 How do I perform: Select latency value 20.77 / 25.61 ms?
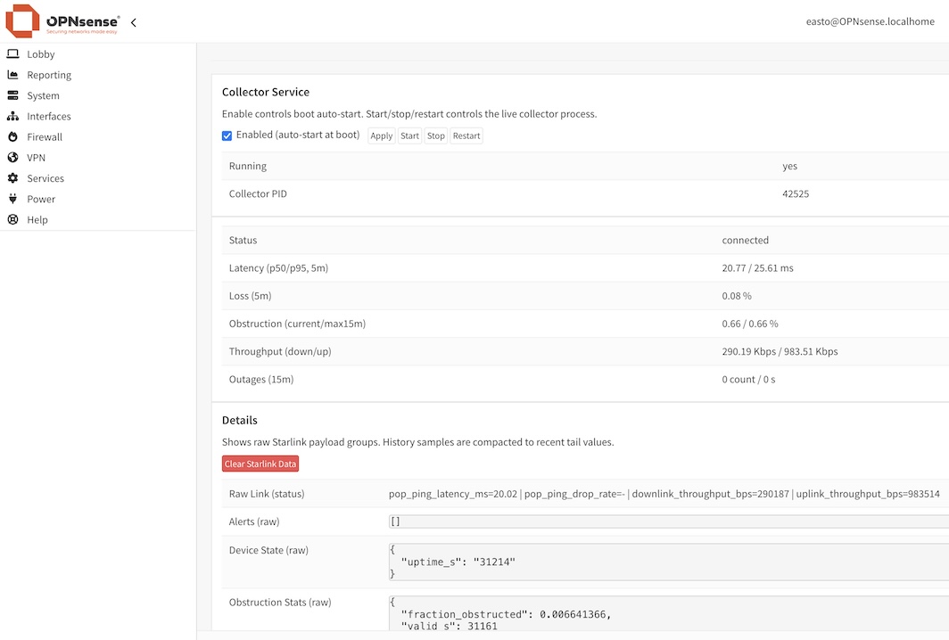click(757, 267)
